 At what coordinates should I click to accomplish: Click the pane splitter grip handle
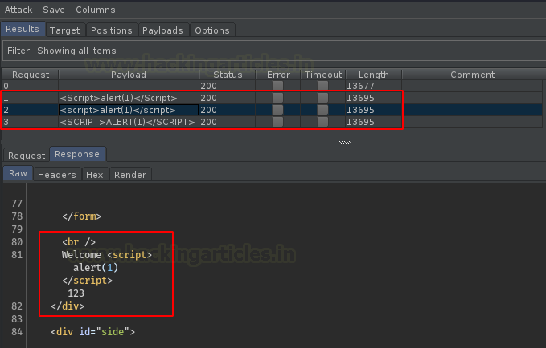coord(344,143)
